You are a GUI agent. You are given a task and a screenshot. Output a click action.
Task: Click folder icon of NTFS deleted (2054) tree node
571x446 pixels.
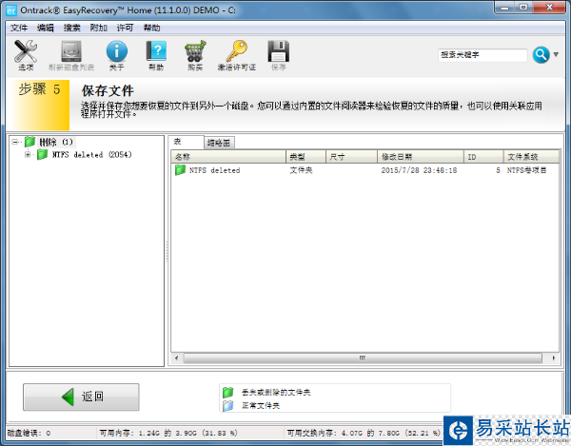43,155
